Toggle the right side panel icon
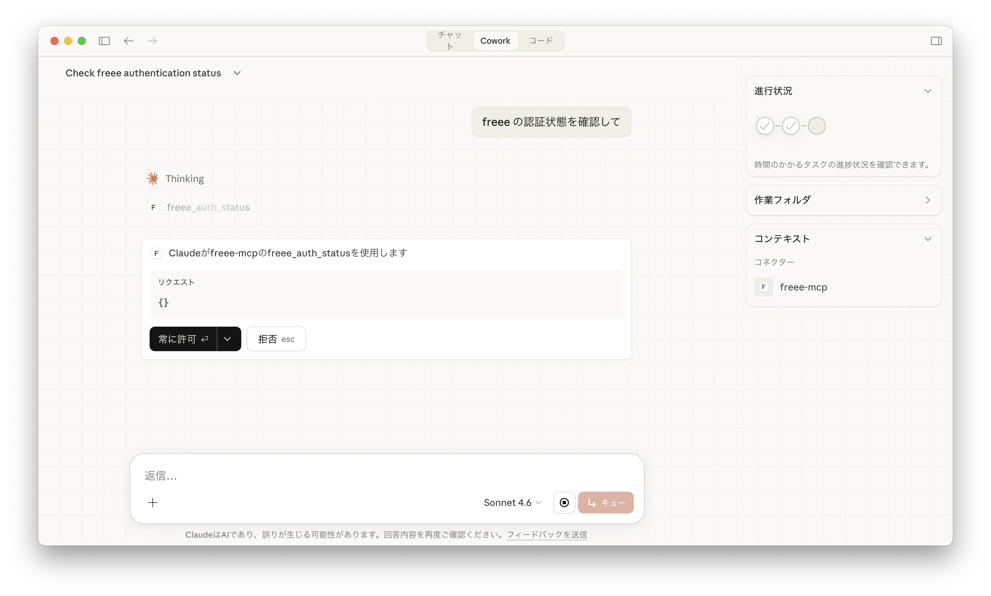The width and height of the screenshot is (991, 596). [x=936, y=41]
